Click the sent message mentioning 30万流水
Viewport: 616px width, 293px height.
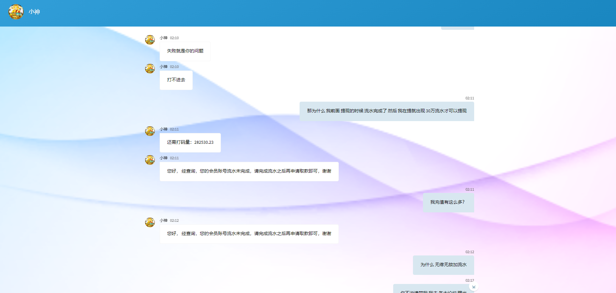(x=386, y=111)
